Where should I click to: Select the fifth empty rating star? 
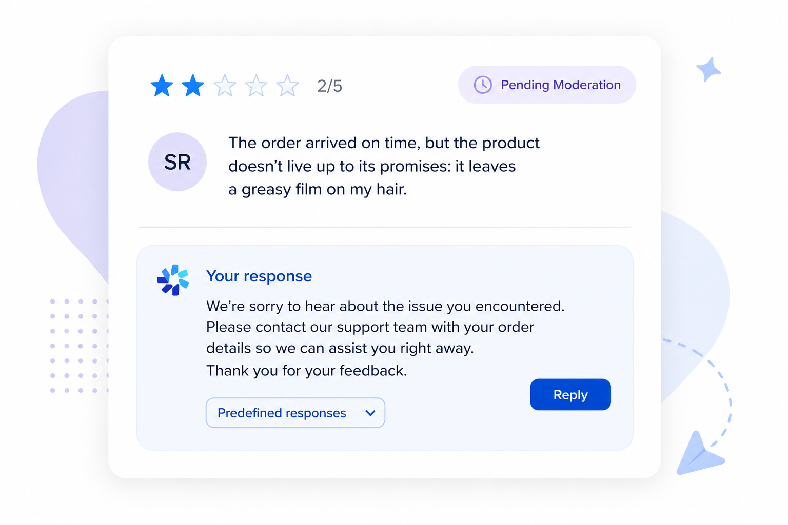[288, 86]
